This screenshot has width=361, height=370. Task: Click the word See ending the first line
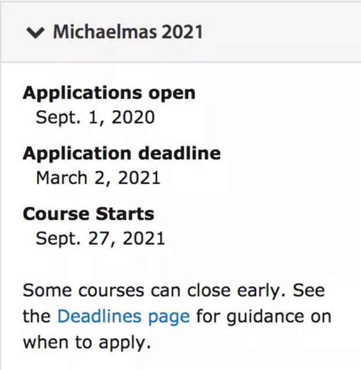pyautogui.click(x=308, y=290)
